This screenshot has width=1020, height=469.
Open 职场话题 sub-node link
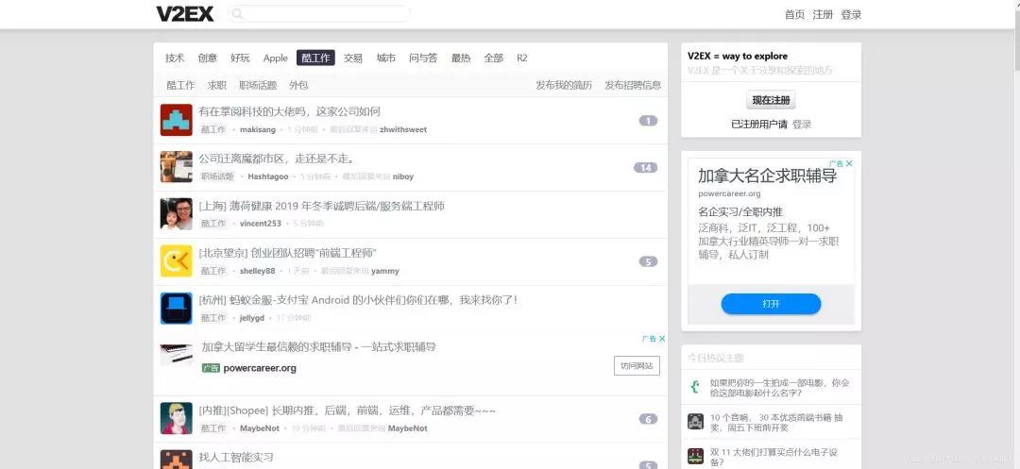tap(258, 85)
